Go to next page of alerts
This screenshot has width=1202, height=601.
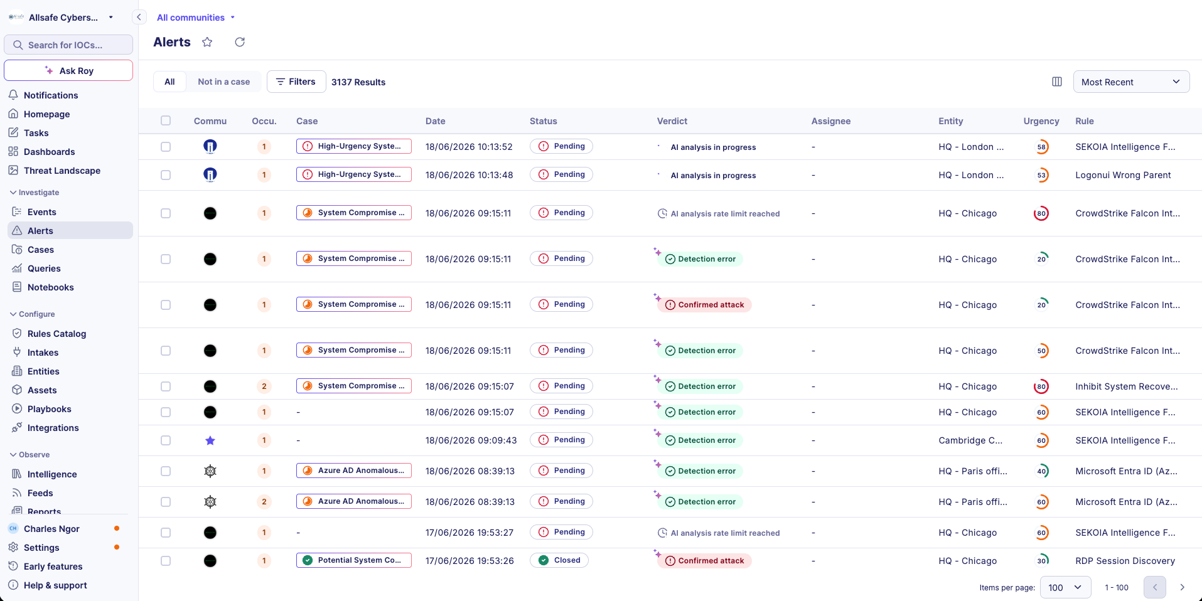click(1182, 587)
